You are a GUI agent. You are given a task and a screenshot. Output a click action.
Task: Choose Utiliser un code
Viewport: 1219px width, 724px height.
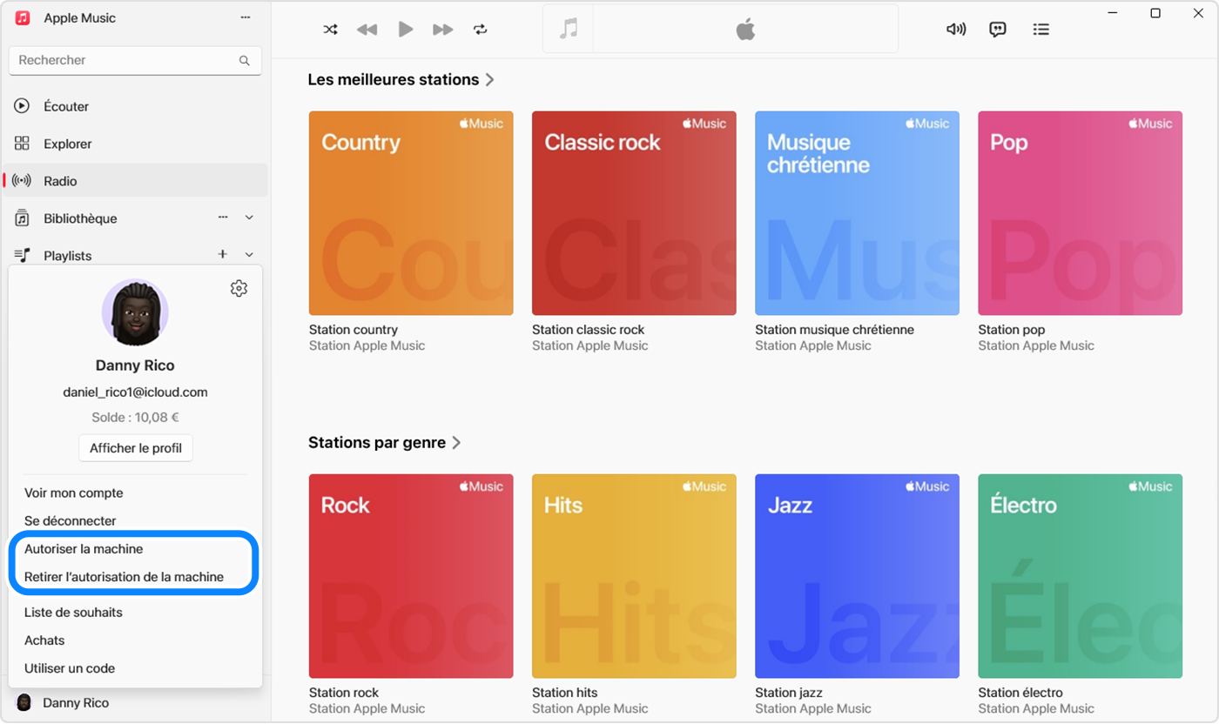(70, 668)
